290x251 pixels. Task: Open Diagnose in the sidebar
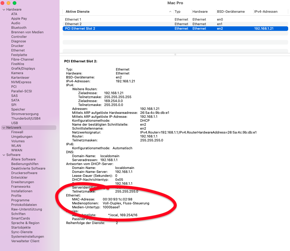[x=18, y=41]
